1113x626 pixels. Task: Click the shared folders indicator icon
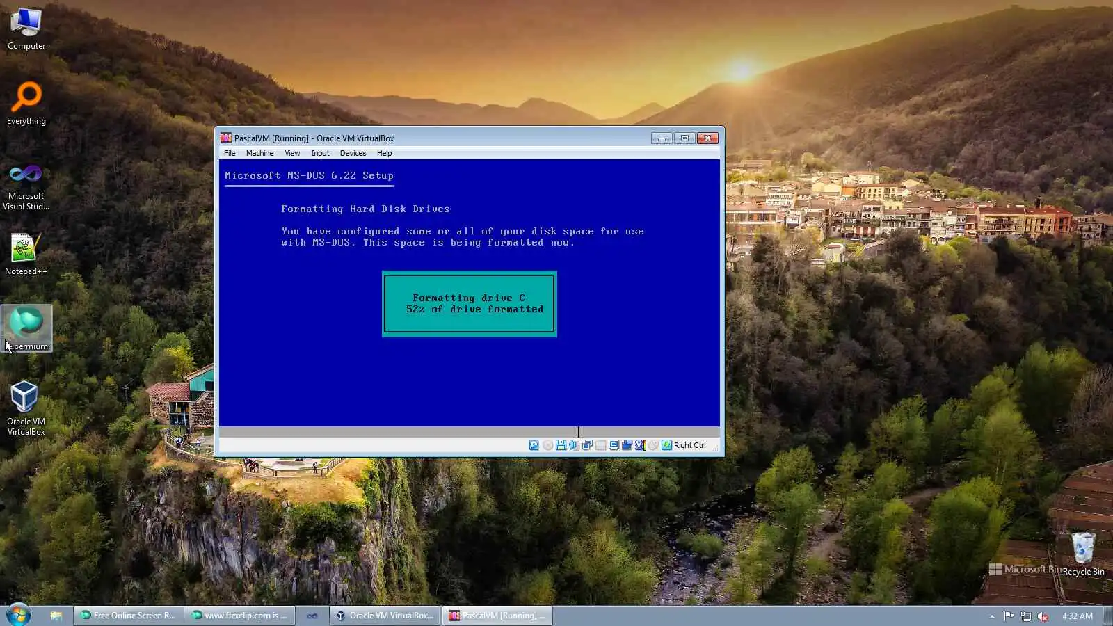pyautogui.click(x=627, y=445)
